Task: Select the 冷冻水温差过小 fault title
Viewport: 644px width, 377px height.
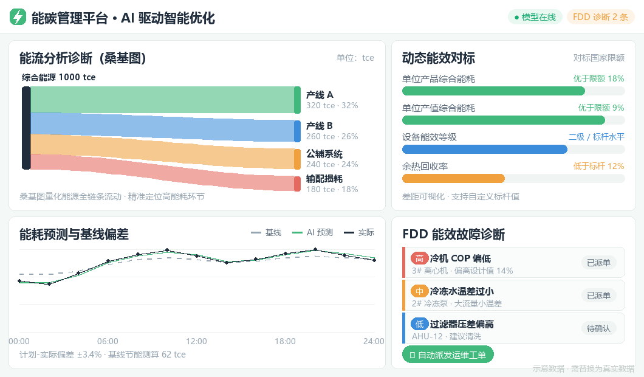Action: tap(462, 291)
